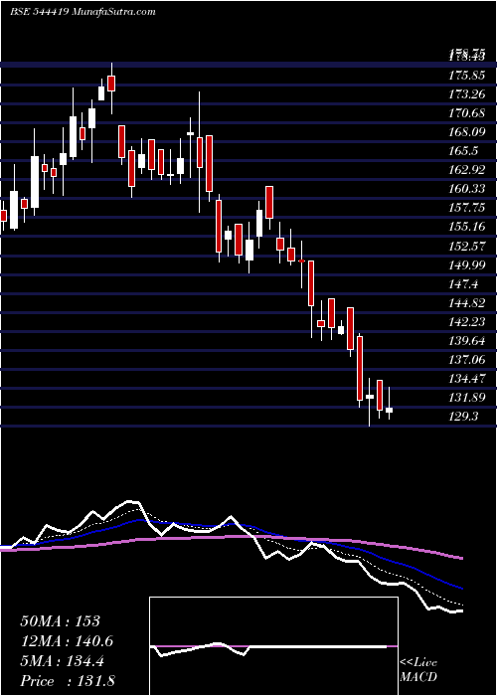The image size is (497, 696).
Task: Click the '5MA : 134.4' readout
Action: click(62, 661)
